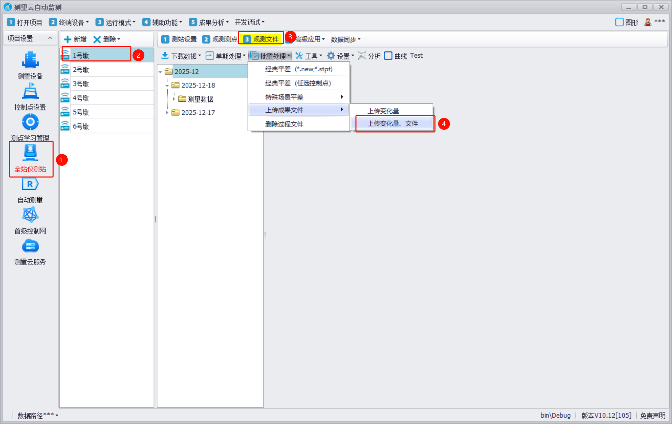Select the 全站仪测站 sidebar icon

(x=30, y=153)
